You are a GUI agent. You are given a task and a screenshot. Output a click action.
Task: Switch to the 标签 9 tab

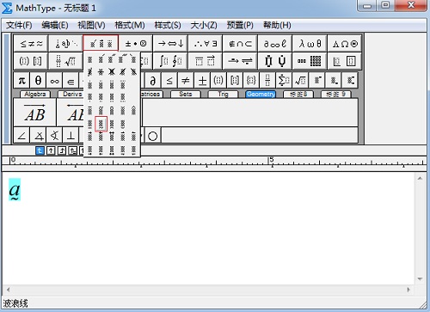336,94
